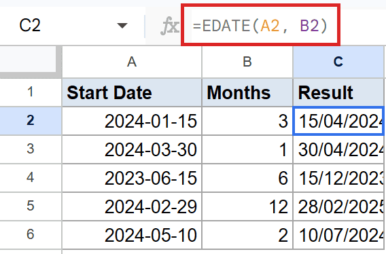Select column B header
386x254 pixels.
click(247, 62)
